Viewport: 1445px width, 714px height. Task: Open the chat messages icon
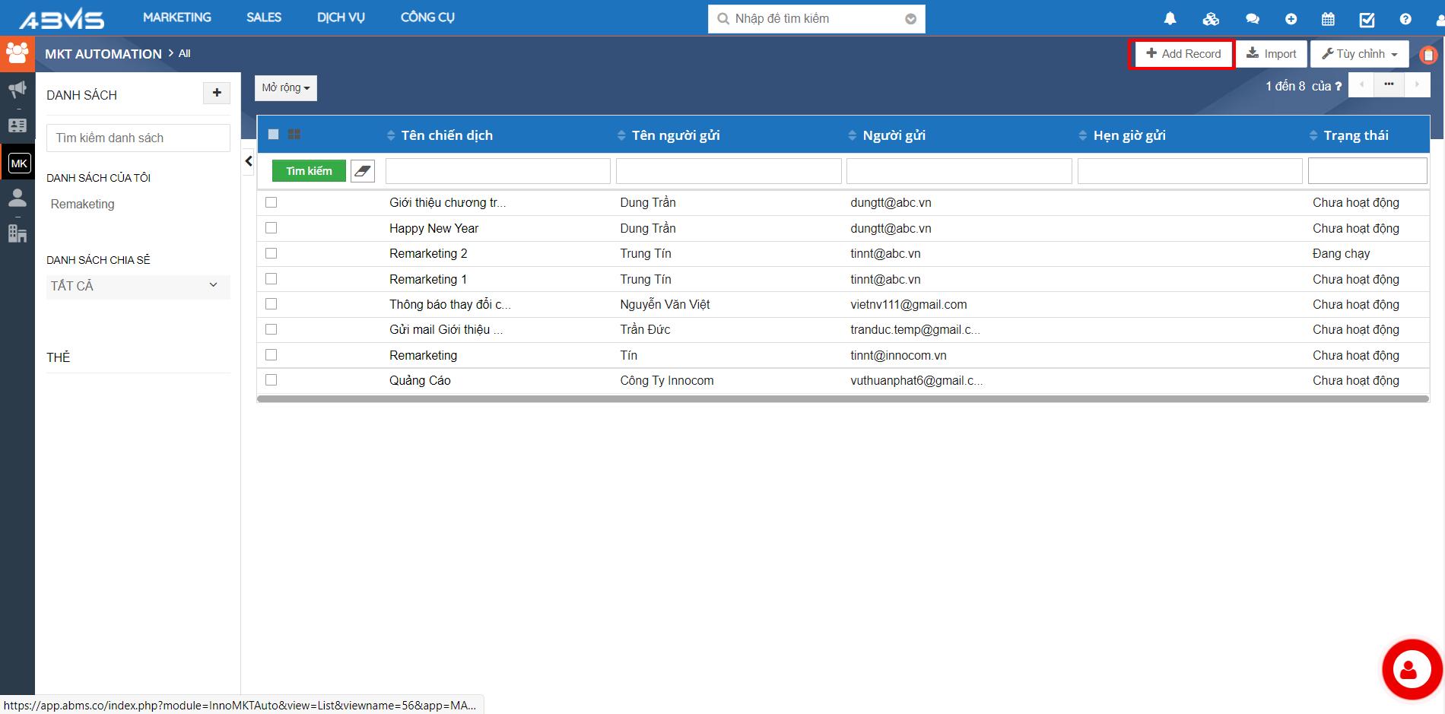tap(1252, 19)
